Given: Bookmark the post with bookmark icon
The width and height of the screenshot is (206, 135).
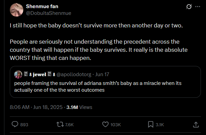Looking at the screenshot, I should tap(151, 125).
